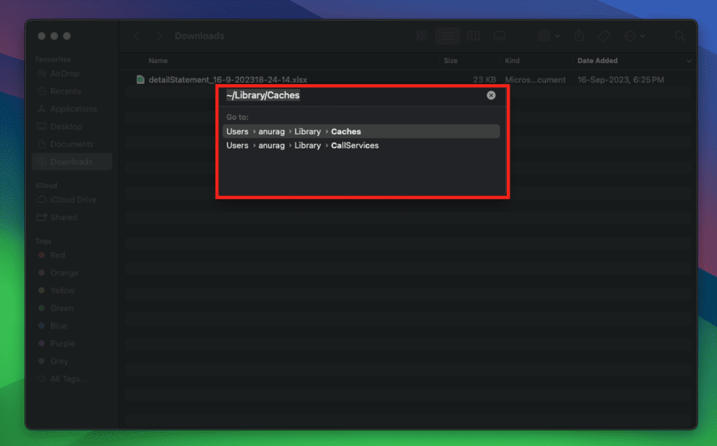Switch to column view layout
This screenshot has height=446, width=717.
(473, 36)
